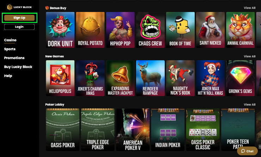Click the Login button
The image size is (261, 157).
pyautogui.click(x=19, y=27)
